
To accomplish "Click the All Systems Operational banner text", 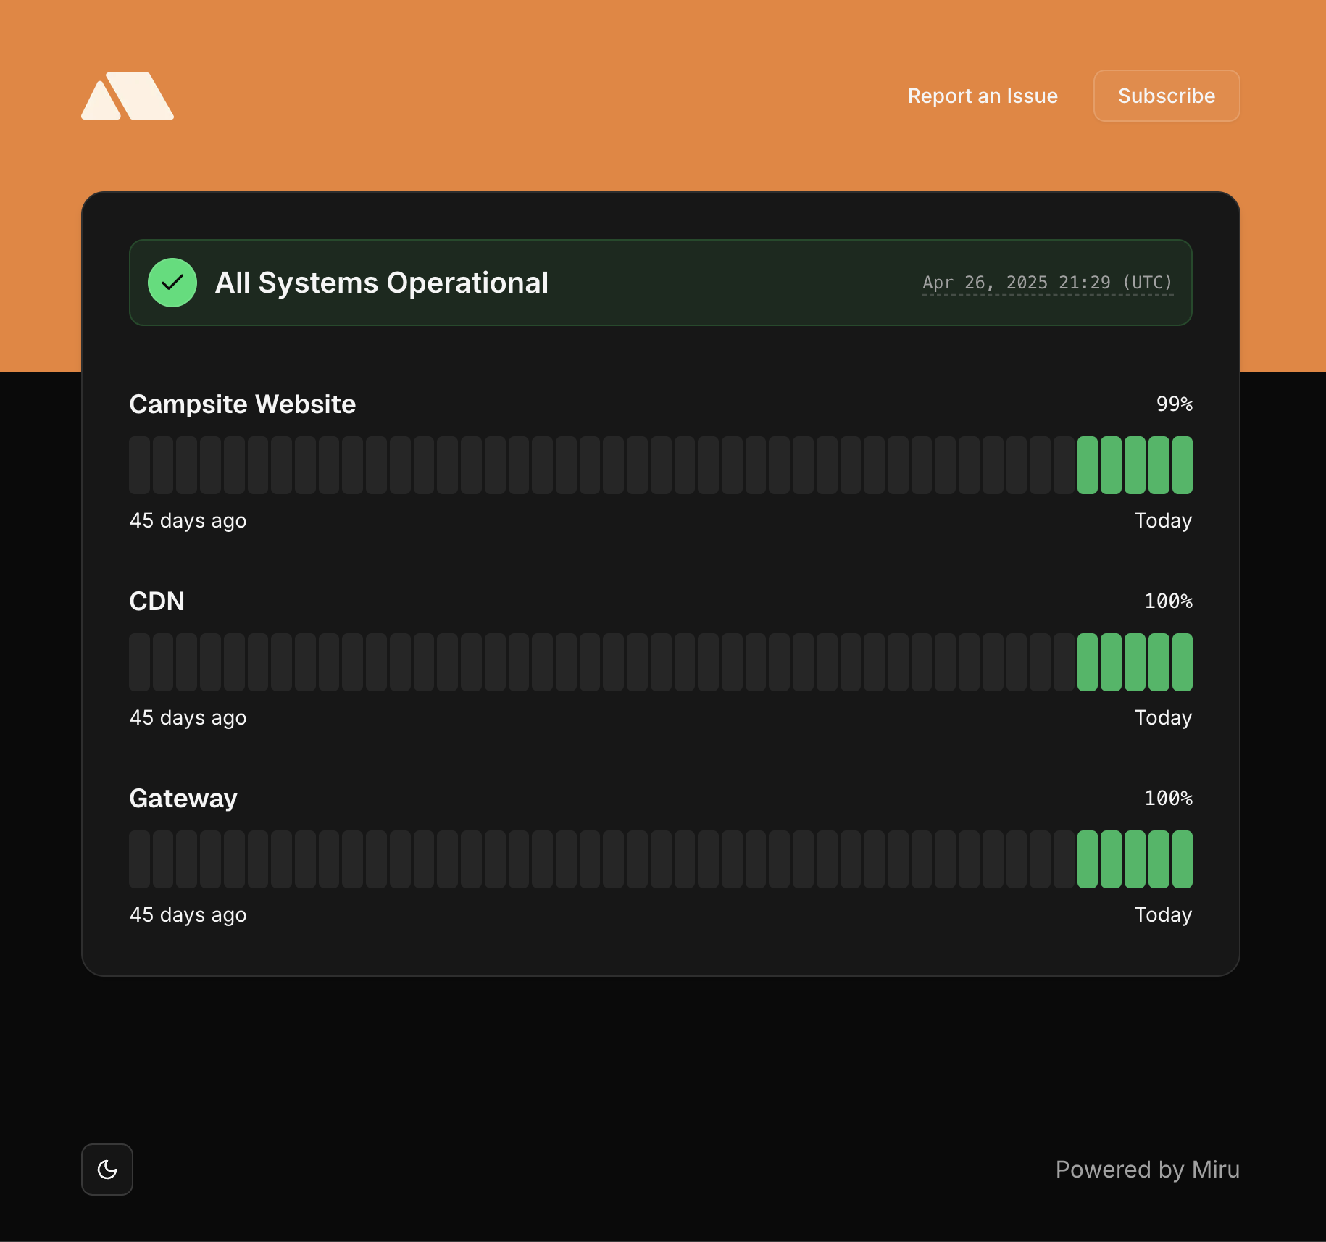I will (x=382, y=283).
